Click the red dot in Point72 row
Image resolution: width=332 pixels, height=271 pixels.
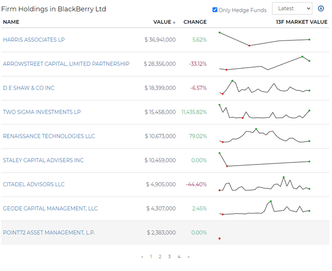point(220,239)
